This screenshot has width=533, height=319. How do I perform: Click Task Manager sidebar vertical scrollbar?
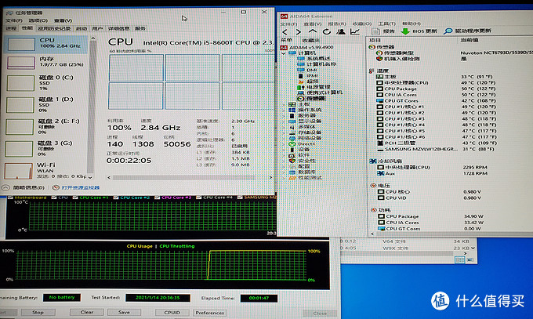tap(90, 106)
